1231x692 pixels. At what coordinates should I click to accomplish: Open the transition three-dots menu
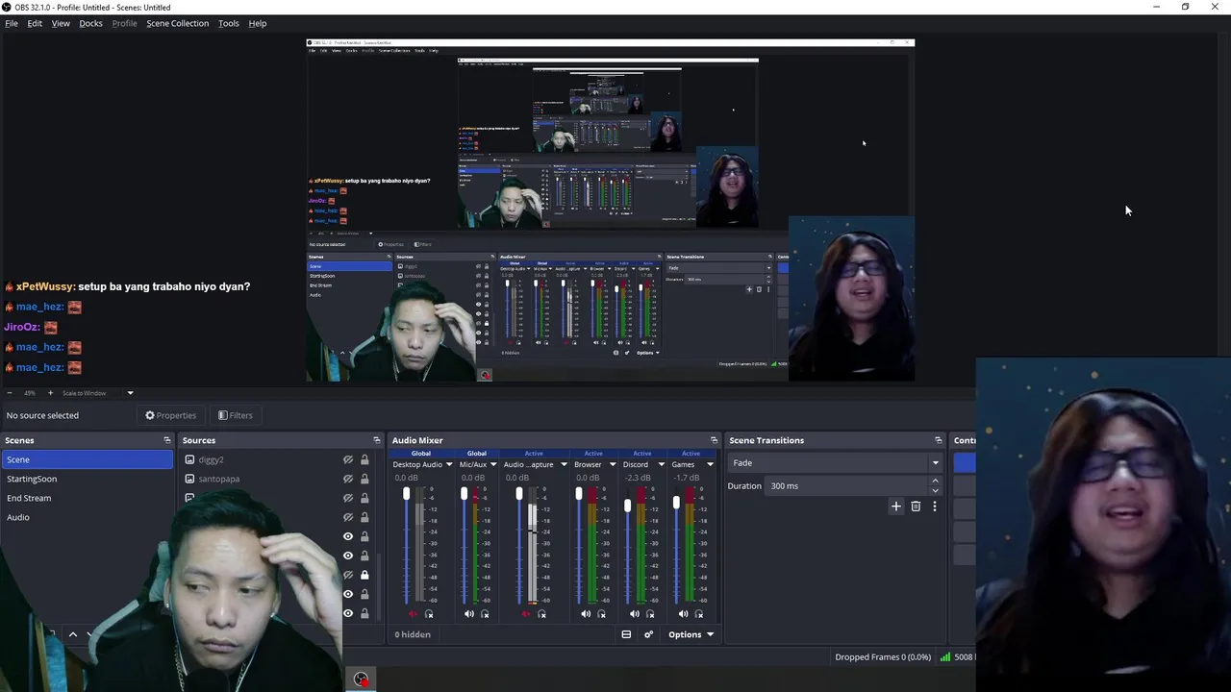coord(934,507)
